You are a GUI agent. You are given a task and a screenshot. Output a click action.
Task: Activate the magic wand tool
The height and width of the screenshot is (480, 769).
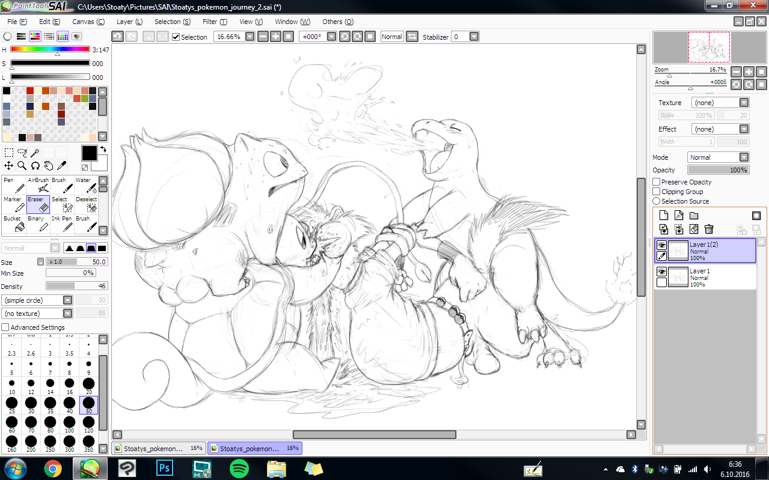(35, 153)
